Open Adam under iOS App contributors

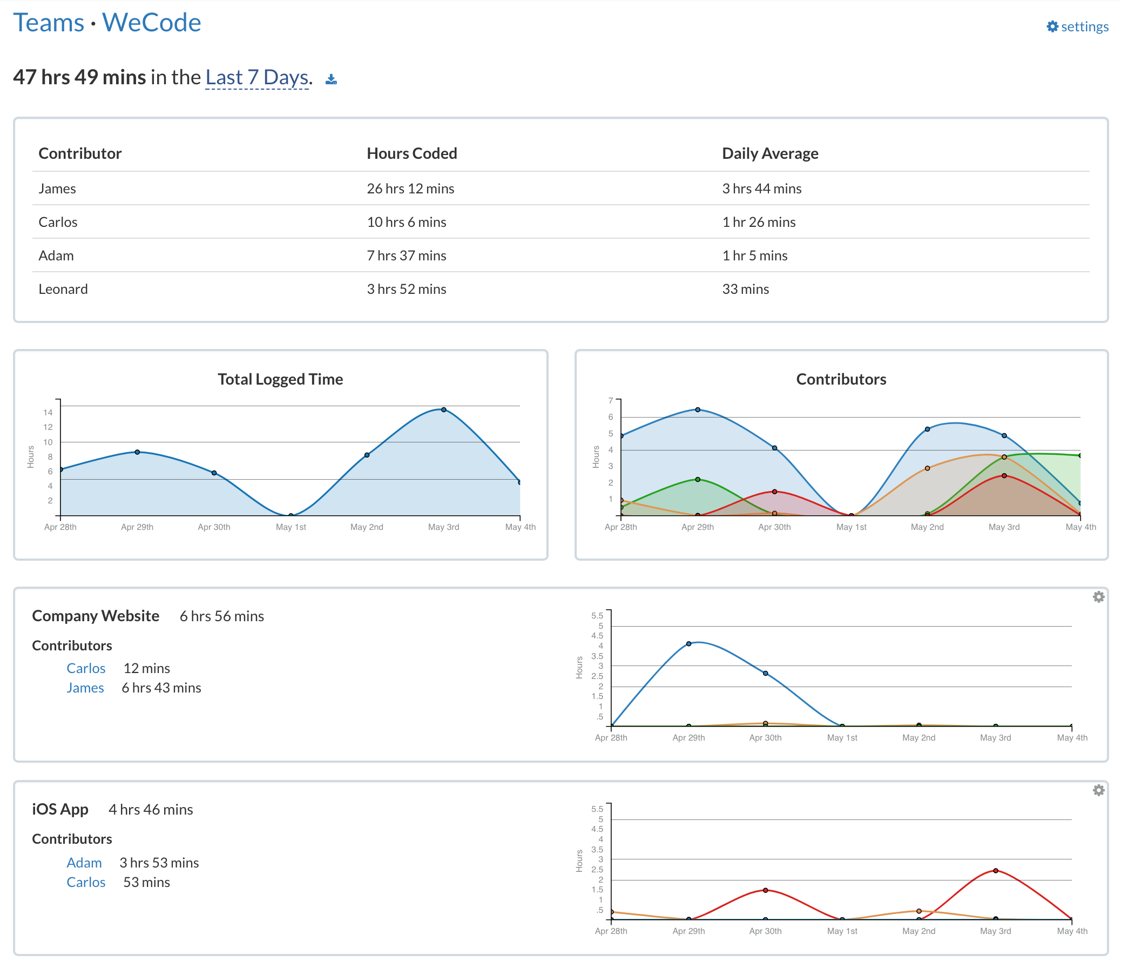click(x=84, y=863)
